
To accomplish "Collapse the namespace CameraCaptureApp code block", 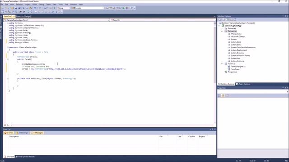I will (x=8, y=47).
